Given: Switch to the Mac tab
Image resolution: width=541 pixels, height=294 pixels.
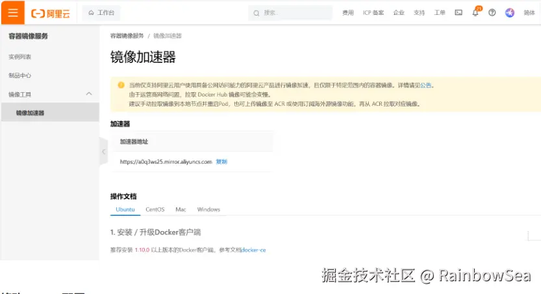Looking at the screenshot, I should pyautogui.click(x=181, y=209).
